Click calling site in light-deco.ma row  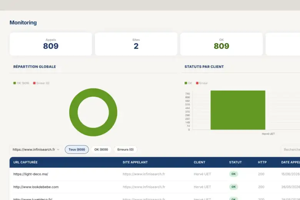tap(144, 174)
